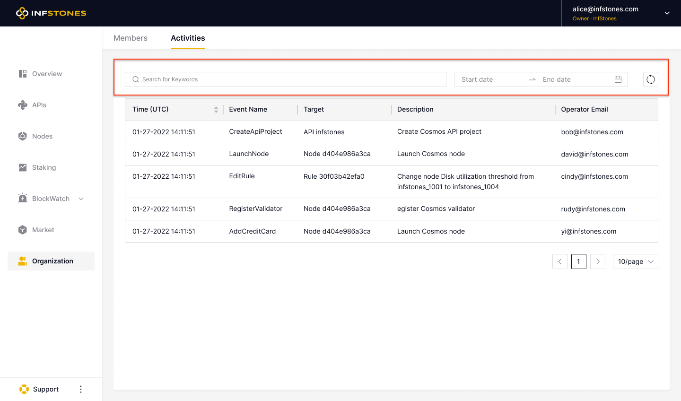Click Owner · InfStones role label
The image size is (681, 401).
click(x=594, y=18)
